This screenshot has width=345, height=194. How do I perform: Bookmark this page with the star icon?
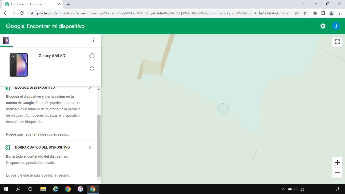[305, 13]
